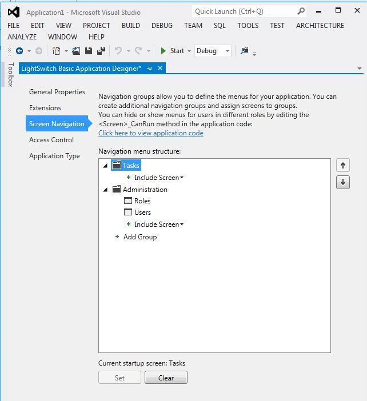Collapse the Tasks group in tree
This screenshot has height=401, width=367.
tap(105, 166)
